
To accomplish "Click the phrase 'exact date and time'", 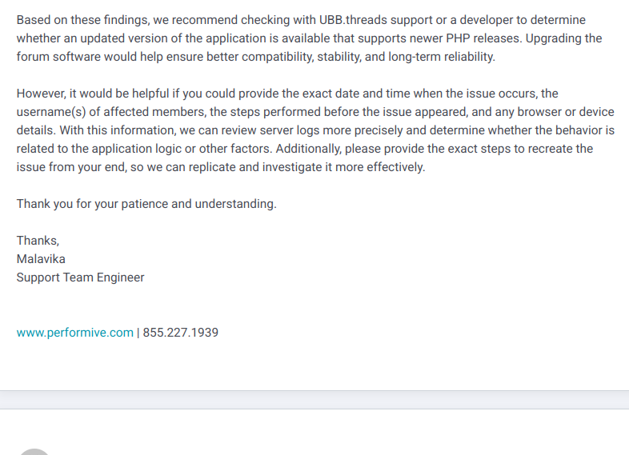I will [373, 94].
